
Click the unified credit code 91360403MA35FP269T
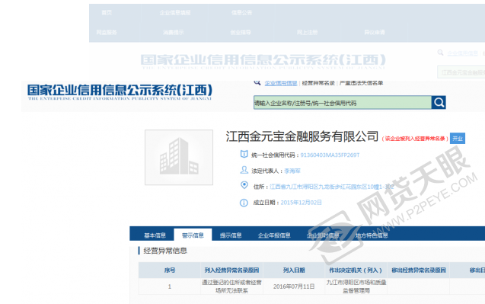click(x=330, y=155)
